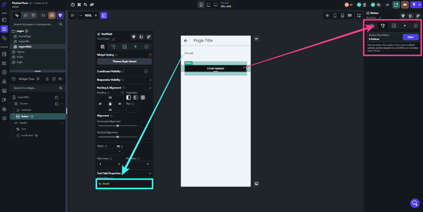Viewport: 423px width, 212px height.
Task: Expand the myprofile2 tree dropdown arrow
Action: click(x=62, y=97)
